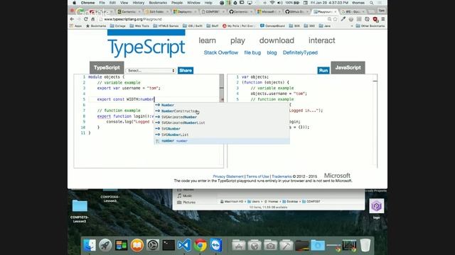Open the blue Downloads folder in dock
455x255 pixels.
[x=318, y=245]
